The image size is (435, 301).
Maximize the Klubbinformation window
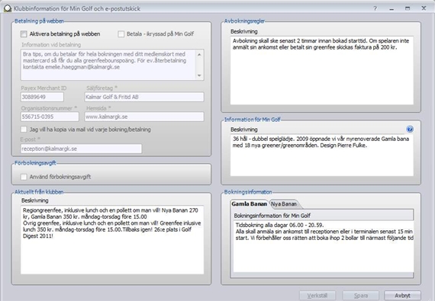[x=408, y=8]
